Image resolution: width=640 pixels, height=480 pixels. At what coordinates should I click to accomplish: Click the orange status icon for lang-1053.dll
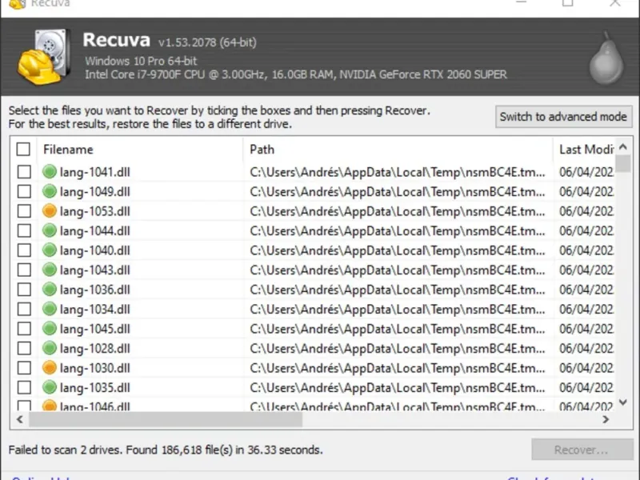click(x=50, y=211)
